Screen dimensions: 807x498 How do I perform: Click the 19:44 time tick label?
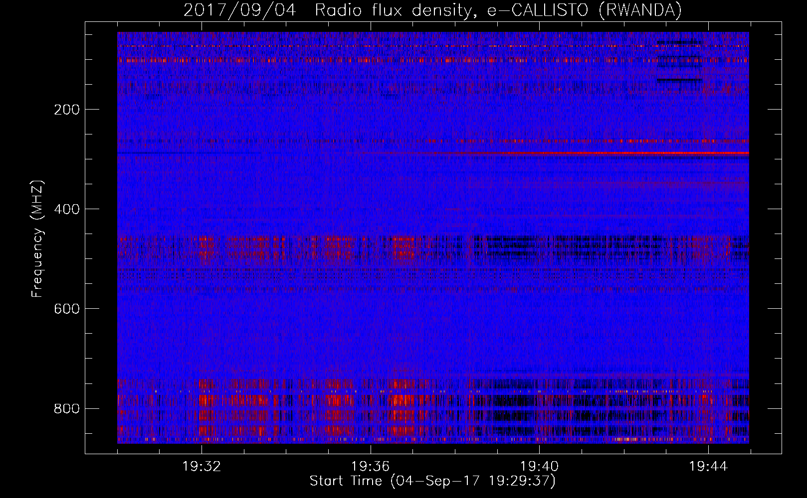pos(708,467)
